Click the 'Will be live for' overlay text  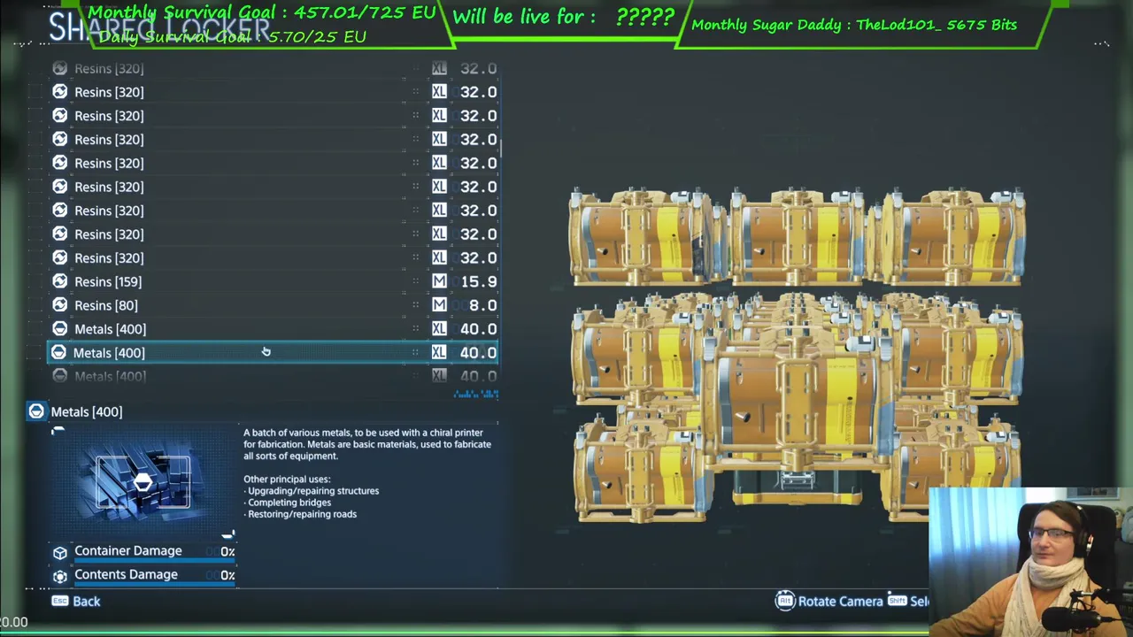pyautogui.click(x=564, y=17)
